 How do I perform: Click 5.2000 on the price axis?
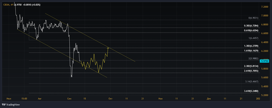(265, 95)
